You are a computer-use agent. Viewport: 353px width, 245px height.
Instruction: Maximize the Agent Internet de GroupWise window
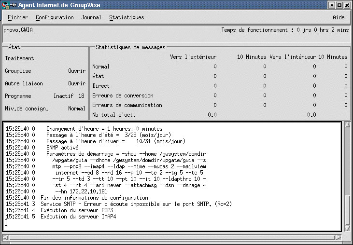point(339,5)
